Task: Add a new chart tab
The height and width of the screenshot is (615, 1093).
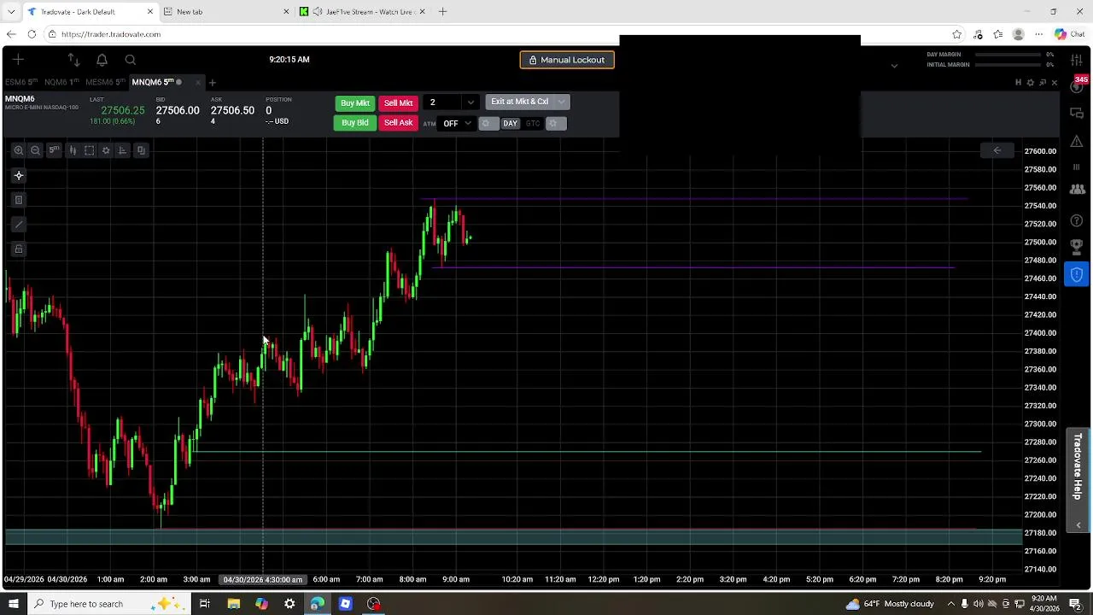Action: coord(213,83)
